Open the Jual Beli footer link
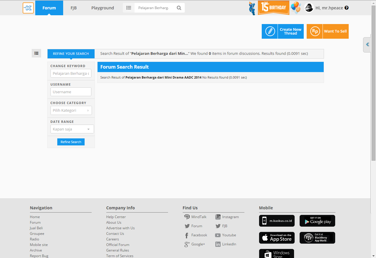Screen dimensions: 376x258 [x=36, y=228]
